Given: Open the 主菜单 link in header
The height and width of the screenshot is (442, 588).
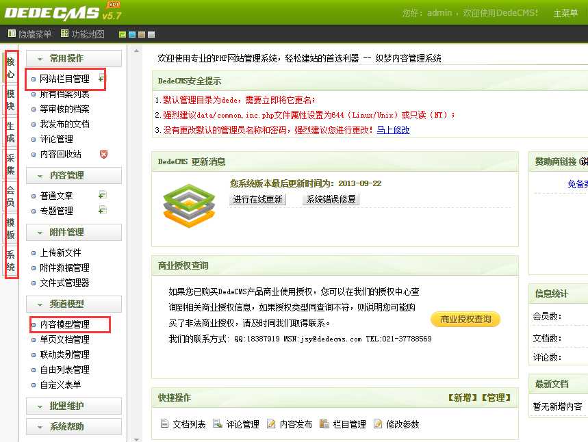Looking at the screenshot, I should [565, 14].
